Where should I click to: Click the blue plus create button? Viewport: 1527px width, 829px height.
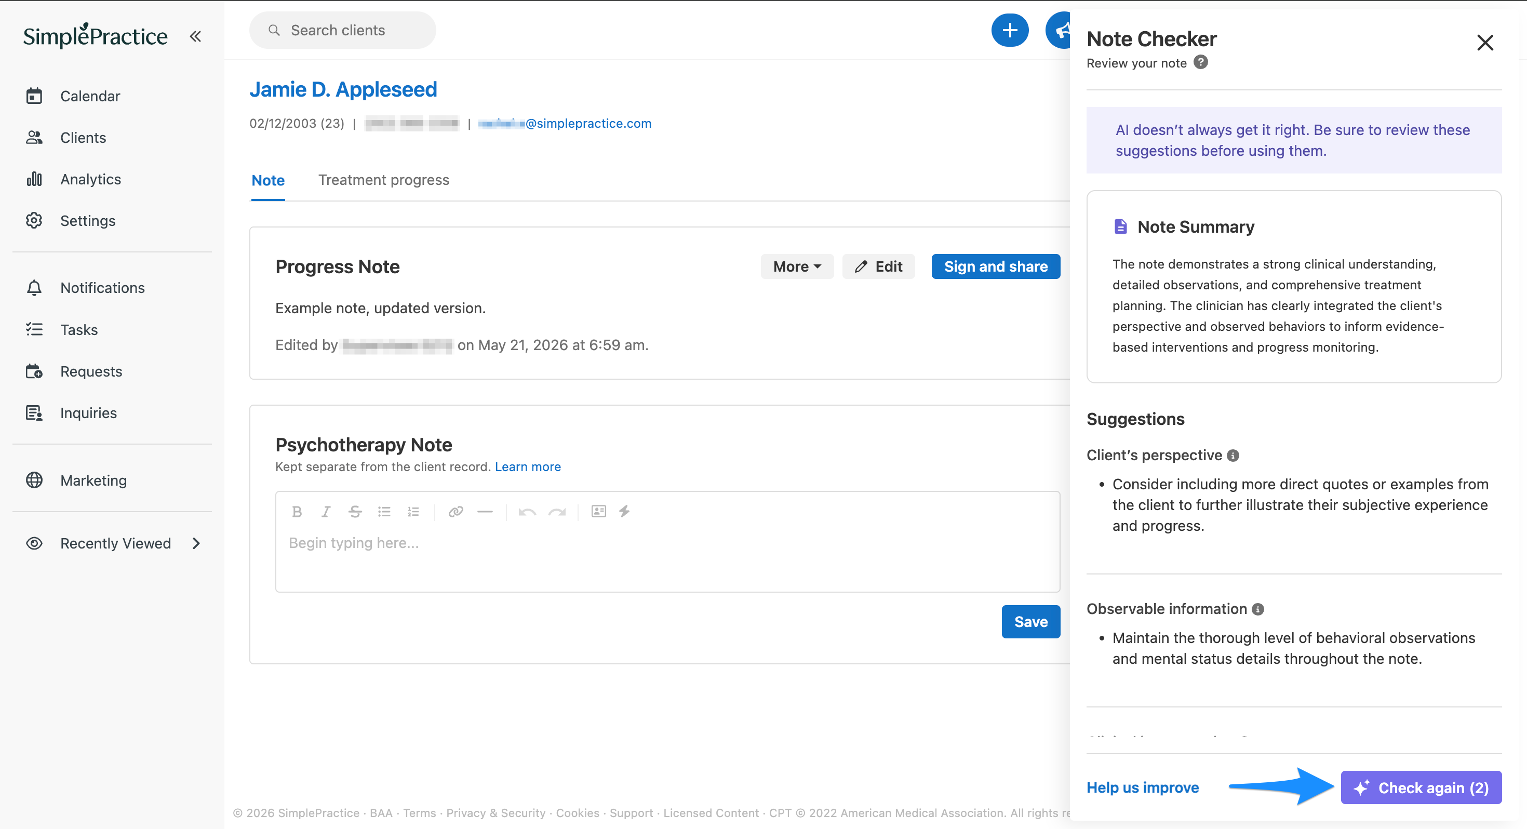1010,30
